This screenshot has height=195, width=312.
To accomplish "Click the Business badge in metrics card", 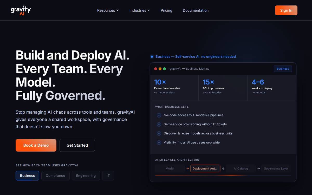I will 283,69.
